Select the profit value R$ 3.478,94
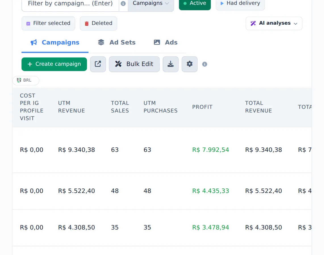The height and width of the screenshot is (255, 324). pyautogui.click(x=211, y=228)
